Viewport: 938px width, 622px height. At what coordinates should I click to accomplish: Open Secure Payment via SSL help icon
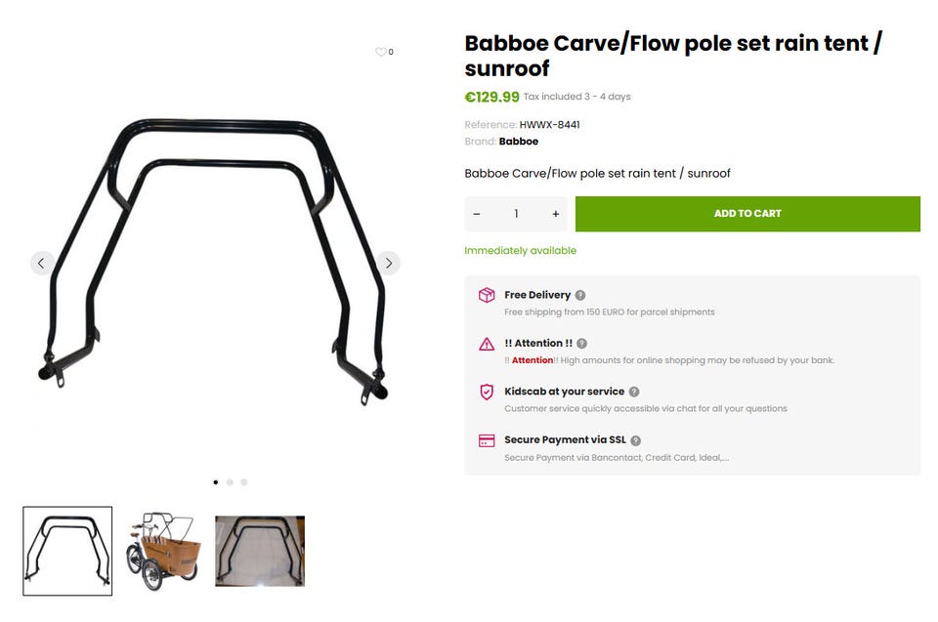(x=636, y=440)
